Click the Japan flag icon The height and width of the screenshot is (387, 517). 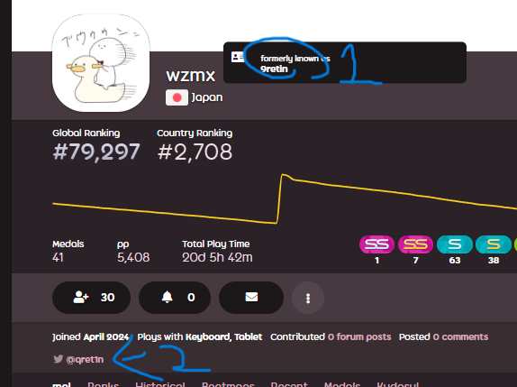click(177, 97)
